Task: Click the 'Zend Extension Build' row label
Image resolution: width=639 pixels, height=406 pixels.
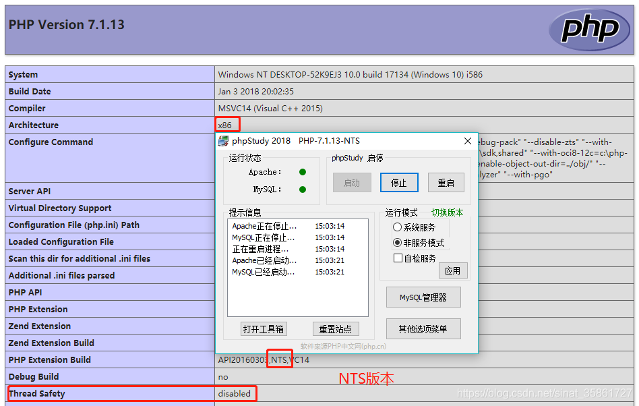Action: click(x=51, y=343)
